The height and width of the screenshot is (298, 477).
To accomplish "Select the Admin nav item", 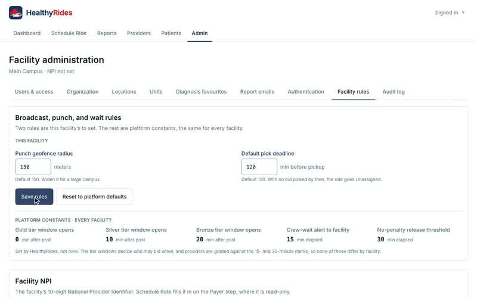I will pyautogui.click(x=200, y=33).
